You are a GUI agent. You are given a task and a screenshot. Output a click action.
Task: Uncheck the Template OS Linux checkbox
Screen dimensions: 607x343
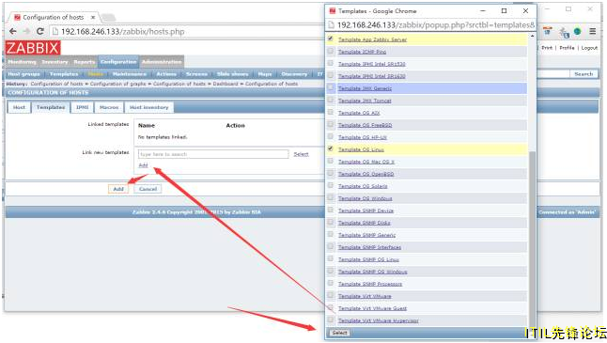[330, 148]
